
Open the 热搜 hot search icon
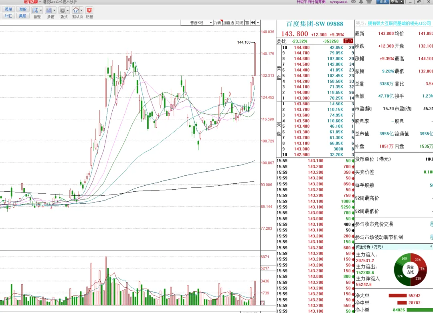89,10
